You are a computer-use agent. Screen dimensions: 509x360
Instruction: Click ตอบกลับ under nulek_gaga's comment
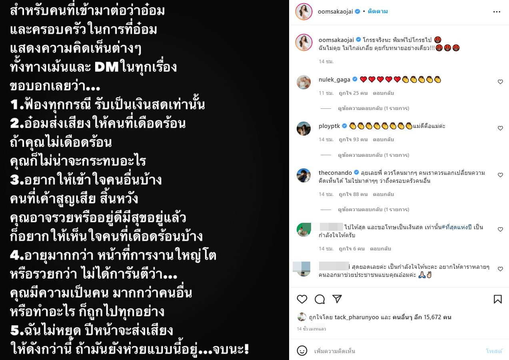tap(383, 93)
